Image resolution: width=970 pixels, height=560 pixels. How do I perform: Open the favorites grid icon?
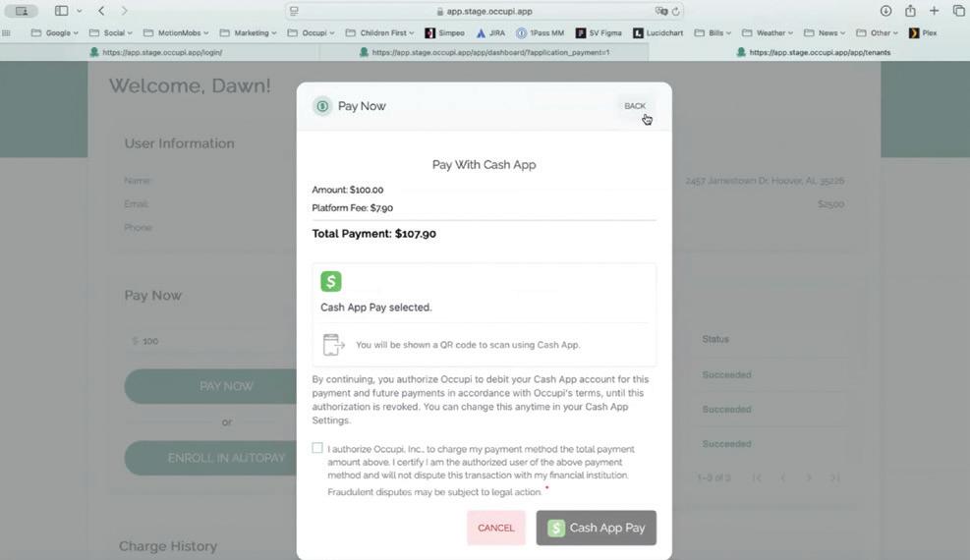pos(6,32)
